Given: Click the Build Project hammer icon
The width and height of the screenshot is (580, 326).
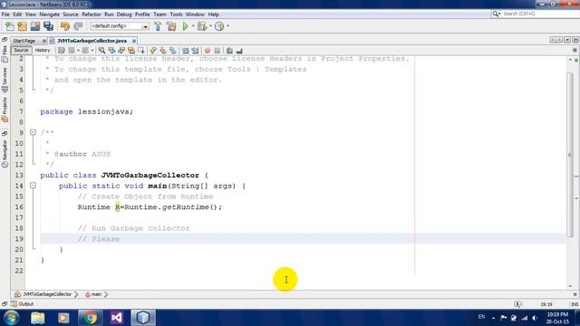Looking at the screenshot, I should (158, 26).
